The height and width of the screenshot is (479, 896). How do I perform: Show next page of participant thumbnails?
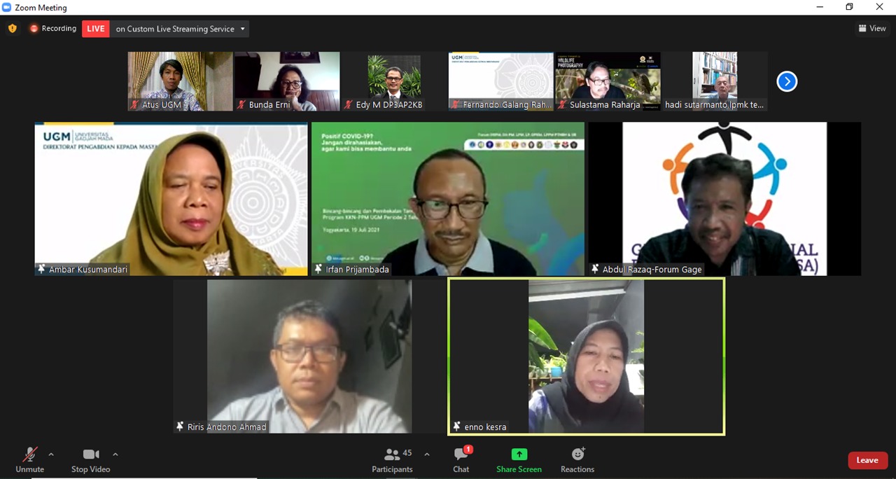[x=787, y=82]
